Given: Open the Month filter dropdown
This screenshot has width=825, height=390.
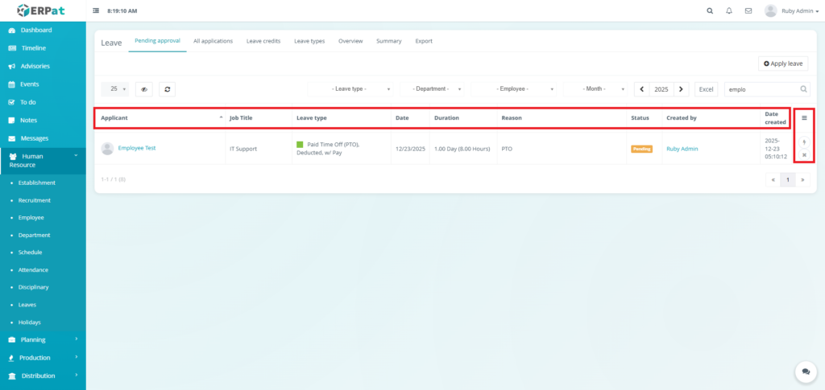Looking at the screenshot, I should (596, 89).
